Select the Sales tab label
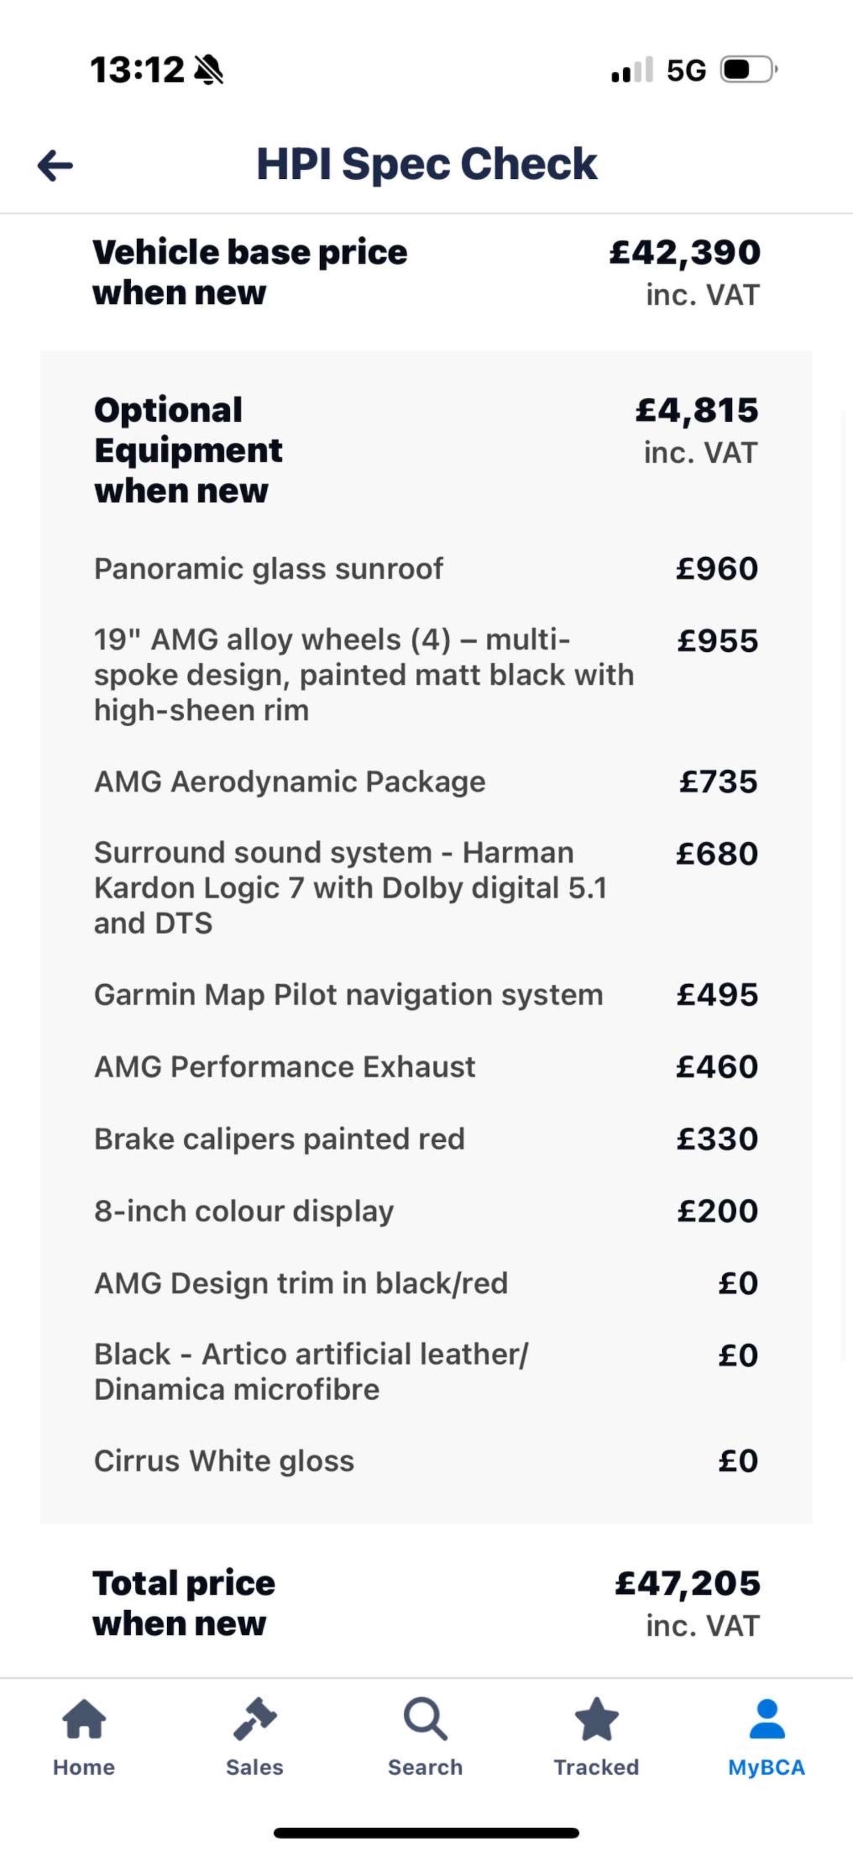Image resolution: width=853 pixels, height=1855 pixels. coord(255,1767)
